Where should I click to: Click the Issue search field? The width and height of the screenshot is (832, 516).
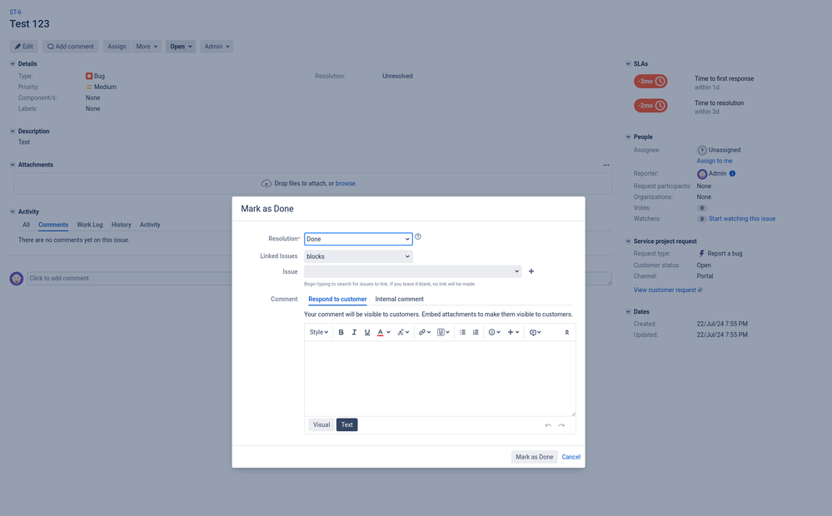point(412,271)
